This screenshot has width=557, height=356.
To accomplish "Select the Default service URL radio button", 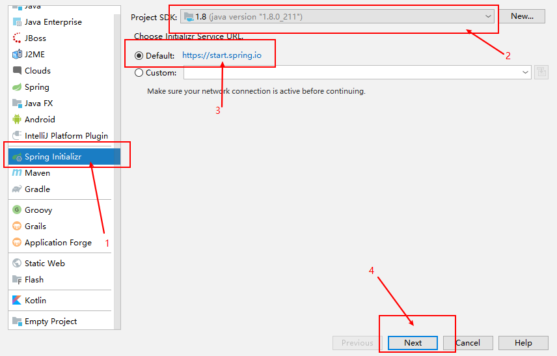I will pos(139,56).
